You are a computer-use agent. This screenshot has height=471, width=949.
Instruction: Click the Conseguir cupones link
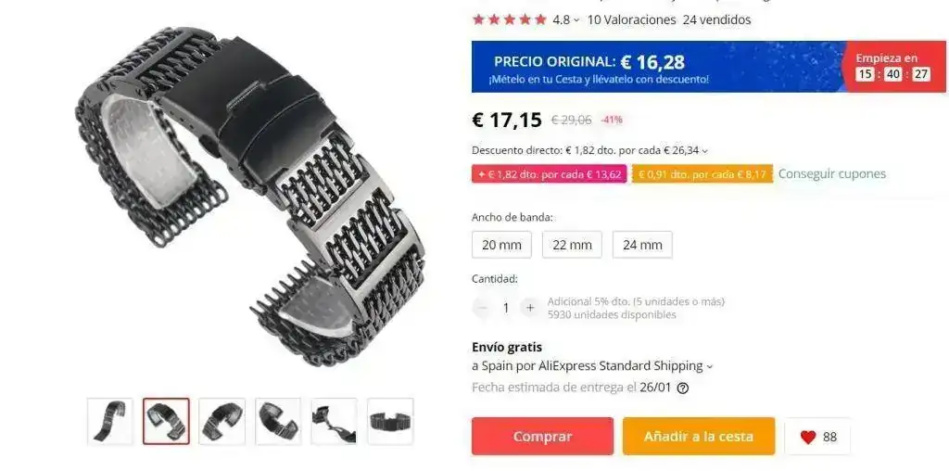pyautogui.click(x=831, y=173)
